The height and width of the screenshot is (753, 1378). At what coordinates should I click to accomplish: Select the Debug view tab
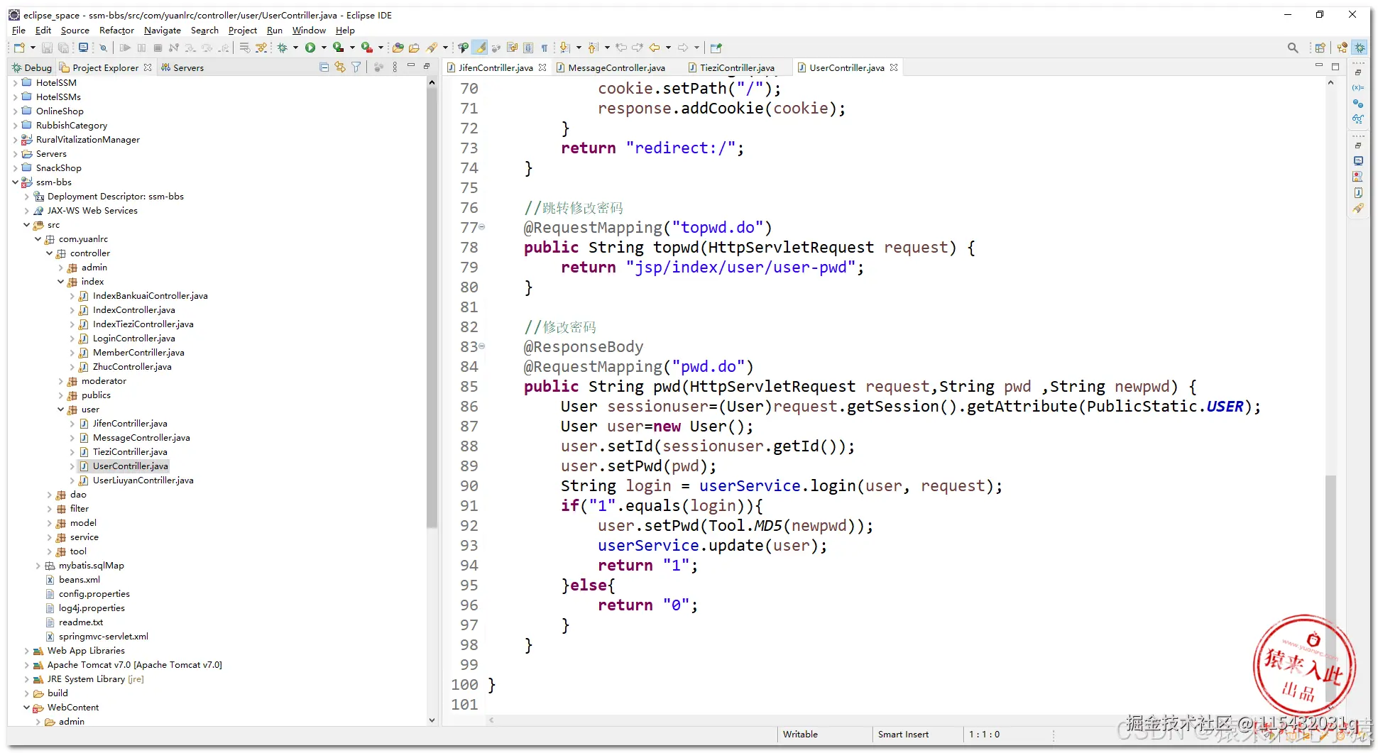[32, 67]
